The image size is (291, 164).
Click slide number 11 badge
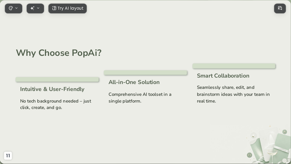point(8,155)
